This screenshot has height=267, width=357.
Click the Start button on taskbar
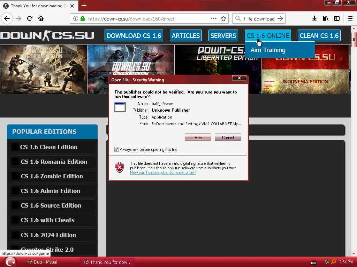[x=9, y=262]
